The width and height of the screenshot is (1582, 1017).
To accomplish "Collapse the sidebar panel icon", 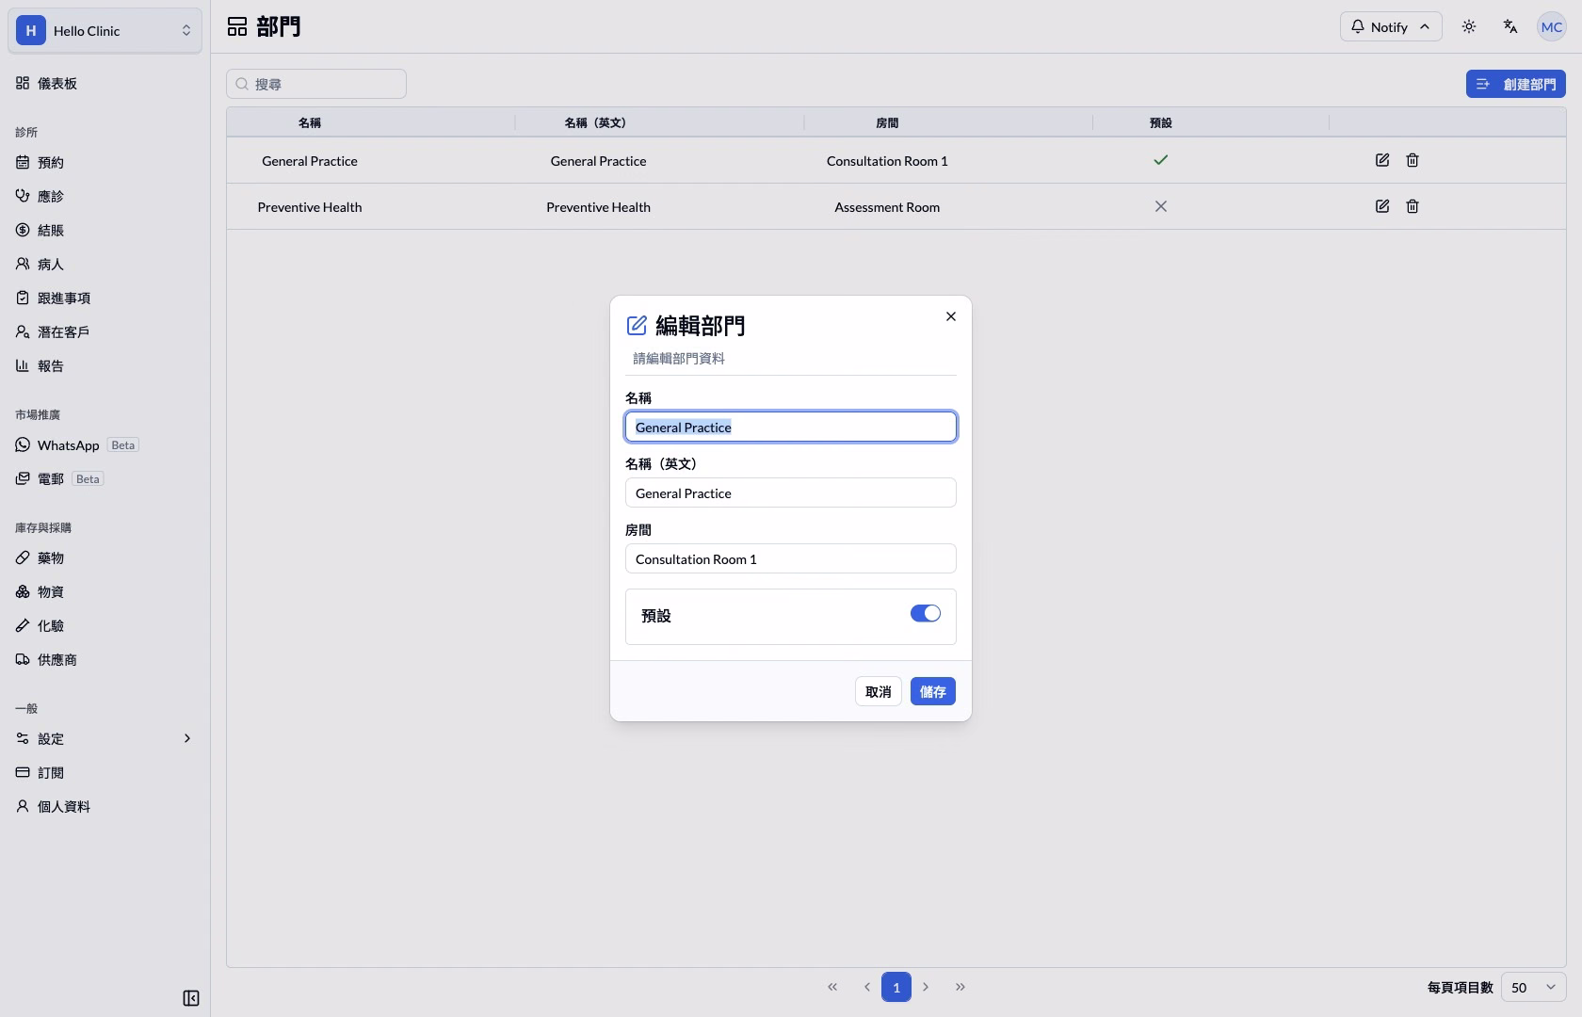I will pos(191,998).
